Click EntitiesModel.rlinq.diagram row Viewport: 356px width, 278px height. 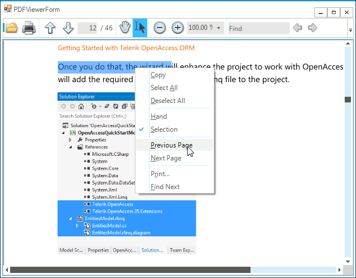(127, 233)
